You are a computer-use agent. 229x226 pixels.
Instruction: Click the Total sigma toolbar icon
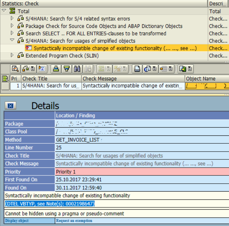coord(101,69)
